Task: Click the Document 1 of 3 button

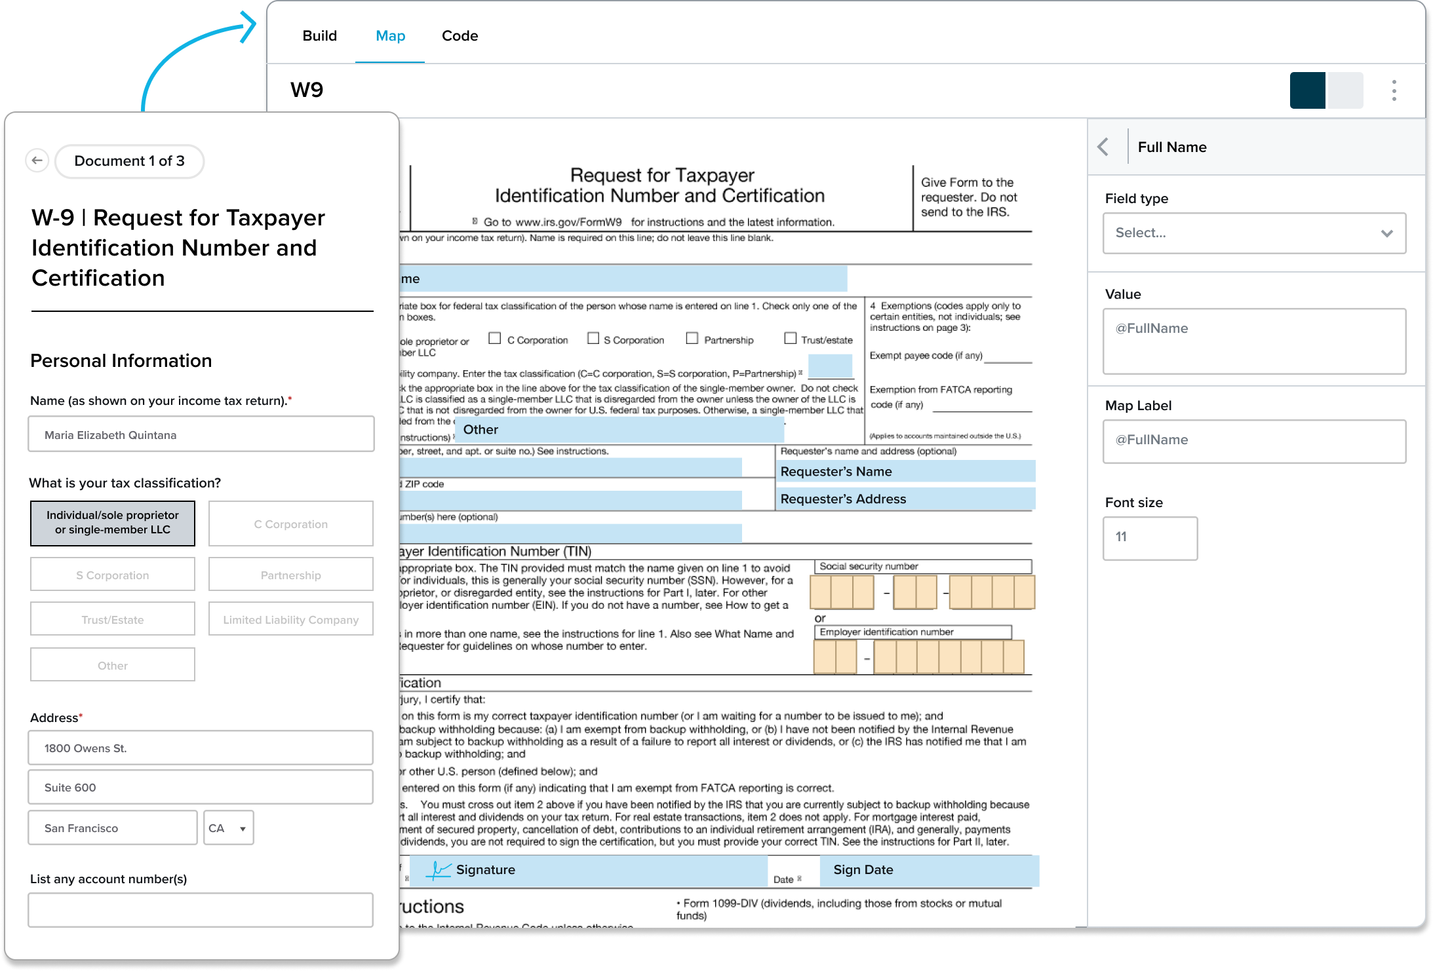Action: point(130,161)
